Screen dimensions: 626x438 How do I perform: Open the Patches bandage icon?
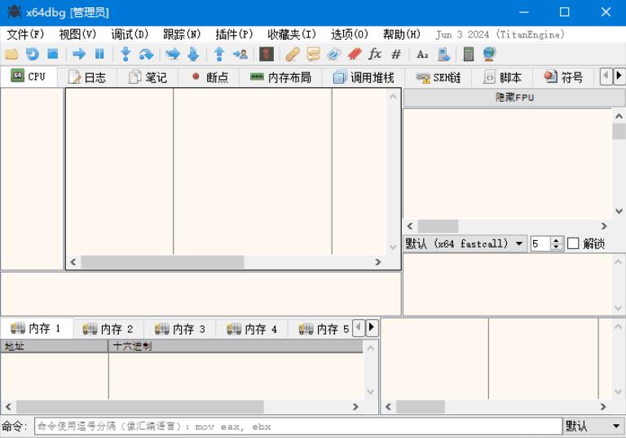(293, 54)
